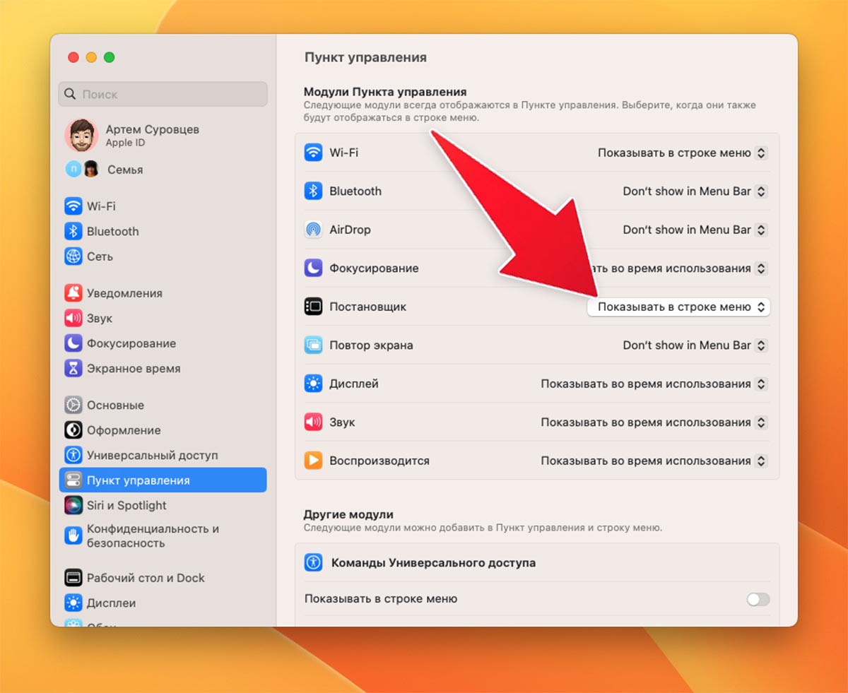Open Рабочий стол и Dock in the sidebar

tap(163, 578)
